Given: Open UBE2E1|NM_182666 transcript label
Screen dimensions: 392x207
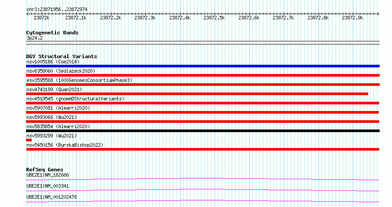Looking at the screenshot, I should click(48, 175).
